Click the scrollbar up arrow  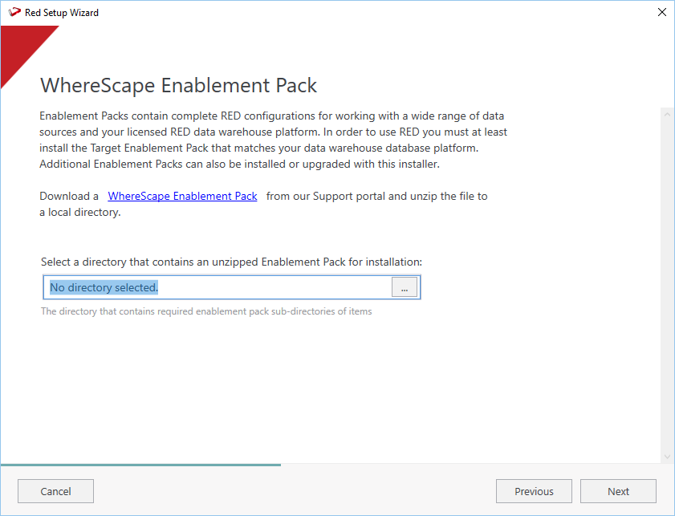click(x=666, y=114)
